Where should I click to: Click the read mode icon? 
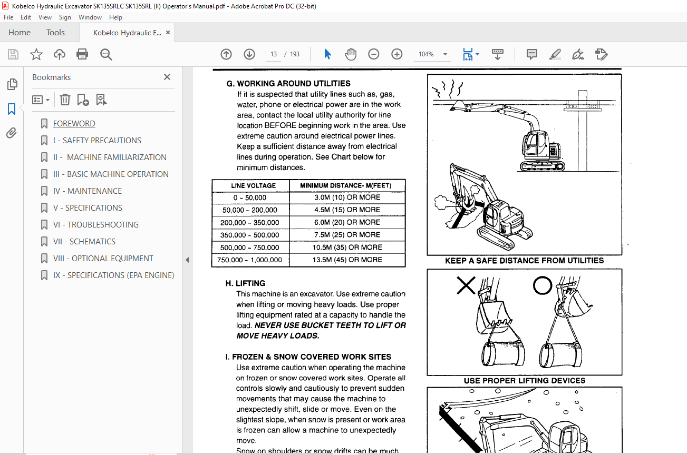pos(498,54)
